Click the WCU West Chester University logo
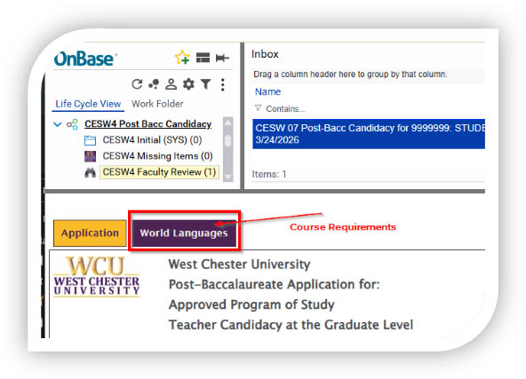The height and width of the screenshot is (379, 526). pos(97,276)
